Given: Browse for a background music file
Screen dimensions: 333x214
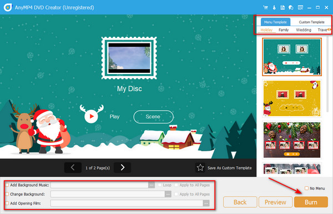Looking at the screenshot, I should coord(152,185).
